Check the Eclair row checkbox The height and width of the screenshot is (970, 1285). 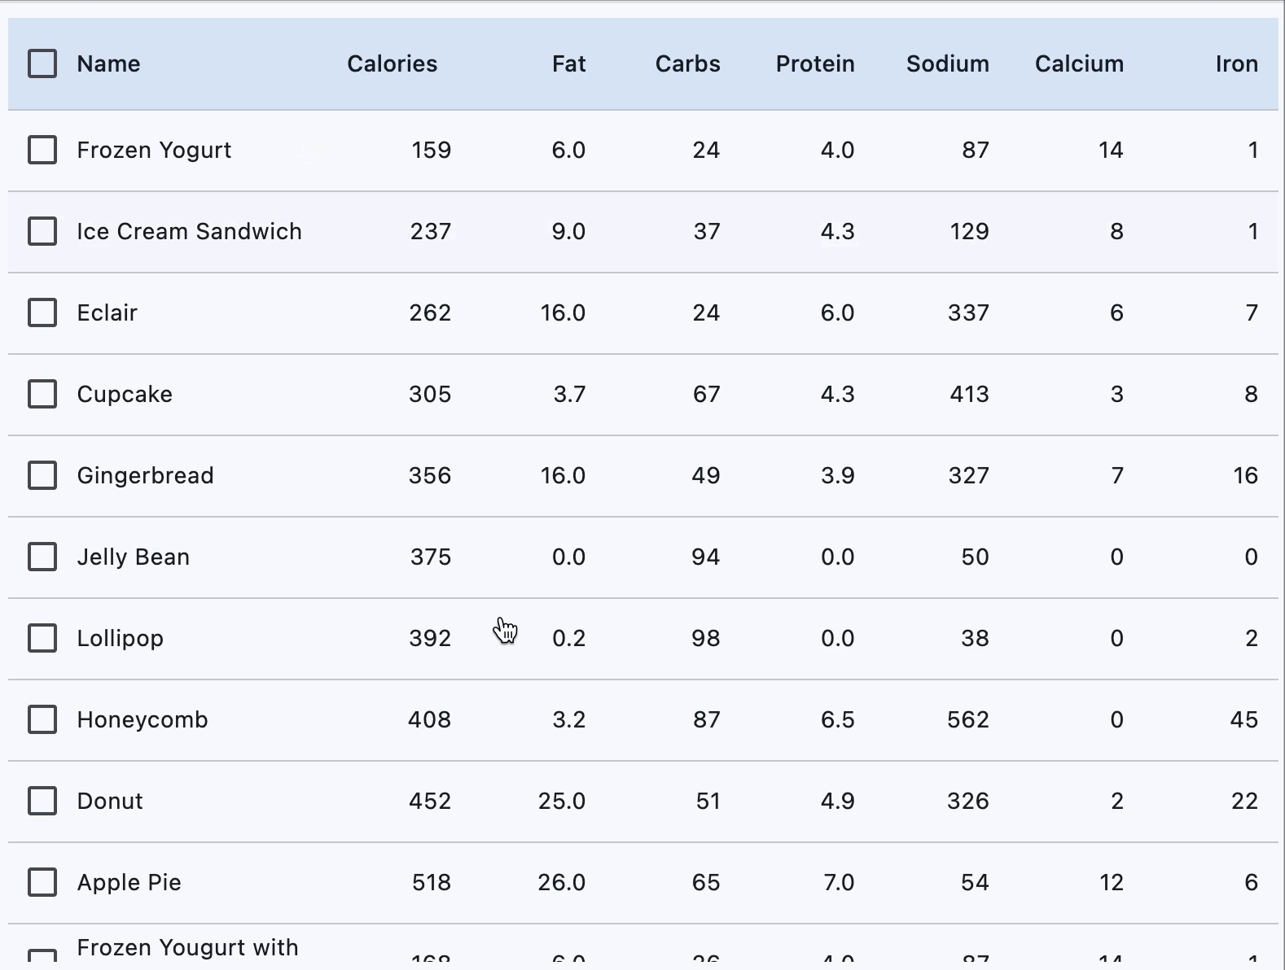[x=42, y=312]
